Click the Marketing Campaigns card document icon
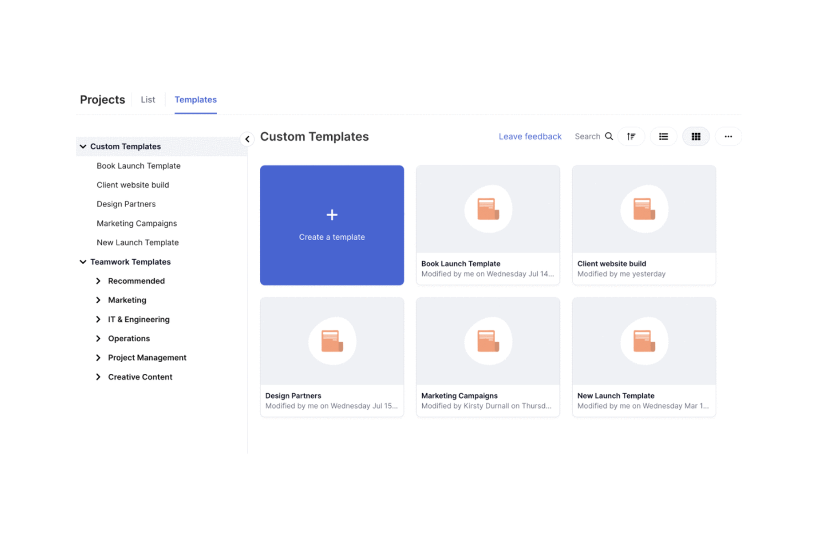Viewport: 818px width, 545px height. point(488,341)
